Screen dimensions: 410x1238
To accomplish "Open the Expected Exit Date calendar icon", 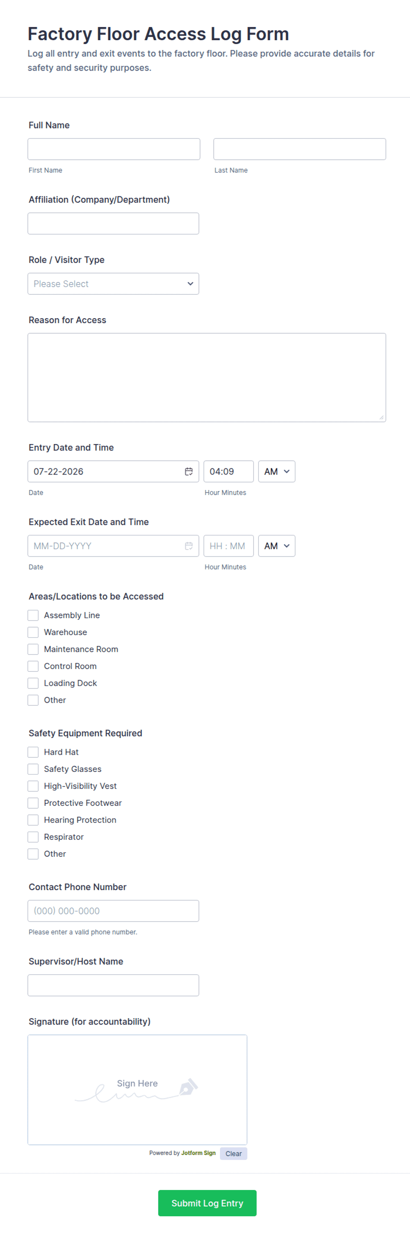I will (189, 546).
